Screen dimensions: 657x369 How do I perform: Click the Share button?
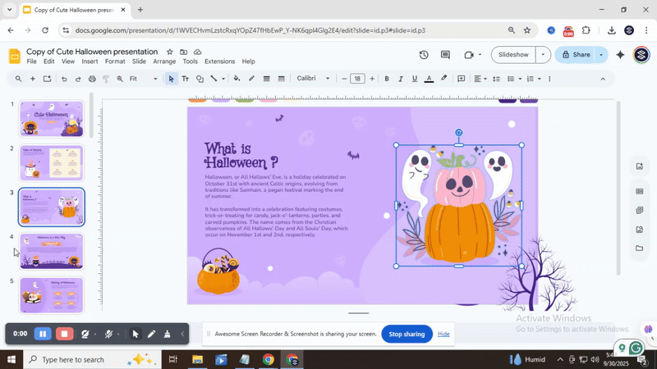(574, 55)
